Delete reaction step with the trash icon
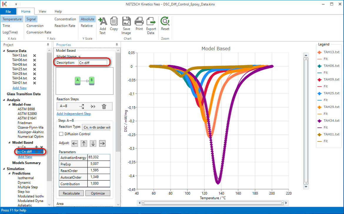Screen dimensions: 344x214 (x=104, y=106)
